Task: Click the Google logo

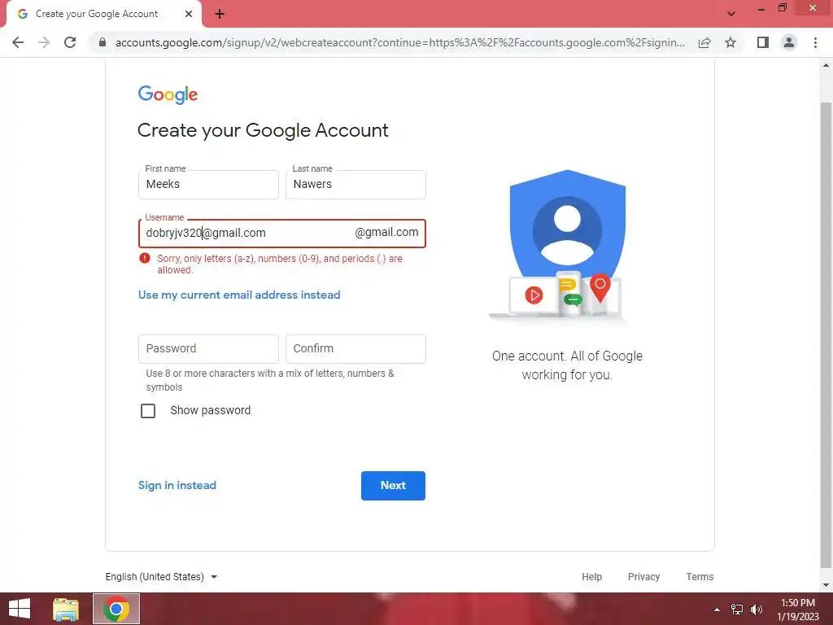Action: 168,94
